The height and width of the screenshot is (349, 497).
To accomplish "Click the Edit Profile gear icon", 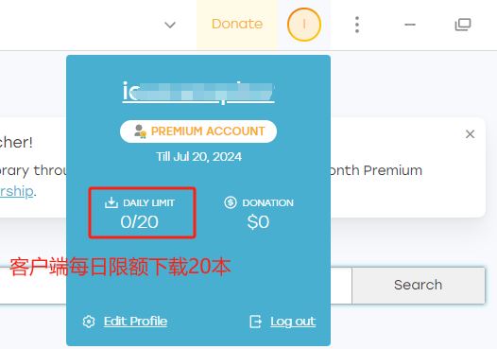I will click(x=89, y=322).
